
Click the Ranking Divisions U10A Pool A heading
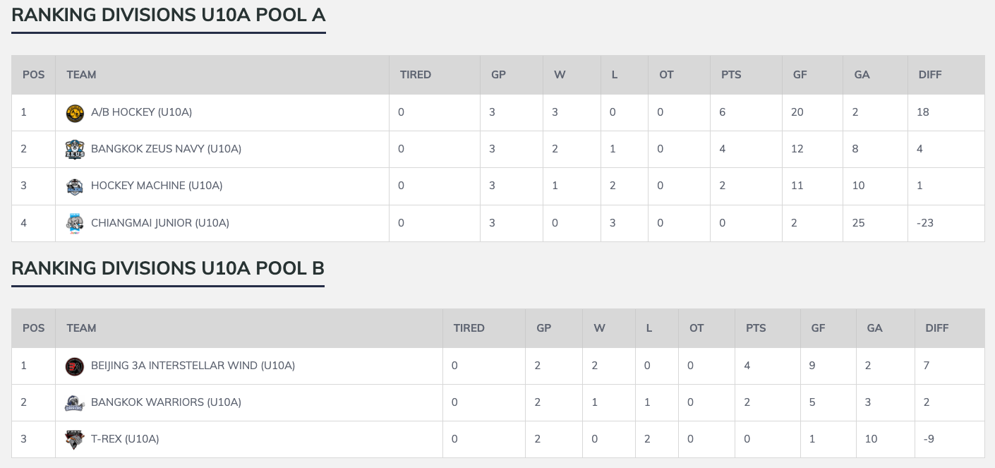[168, 16]
